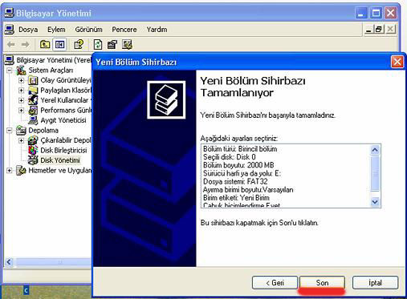Click the Back arrow in toolbar
Viewport: 407px width, 299px height.
pyautogui.click(x=11, y=44)
